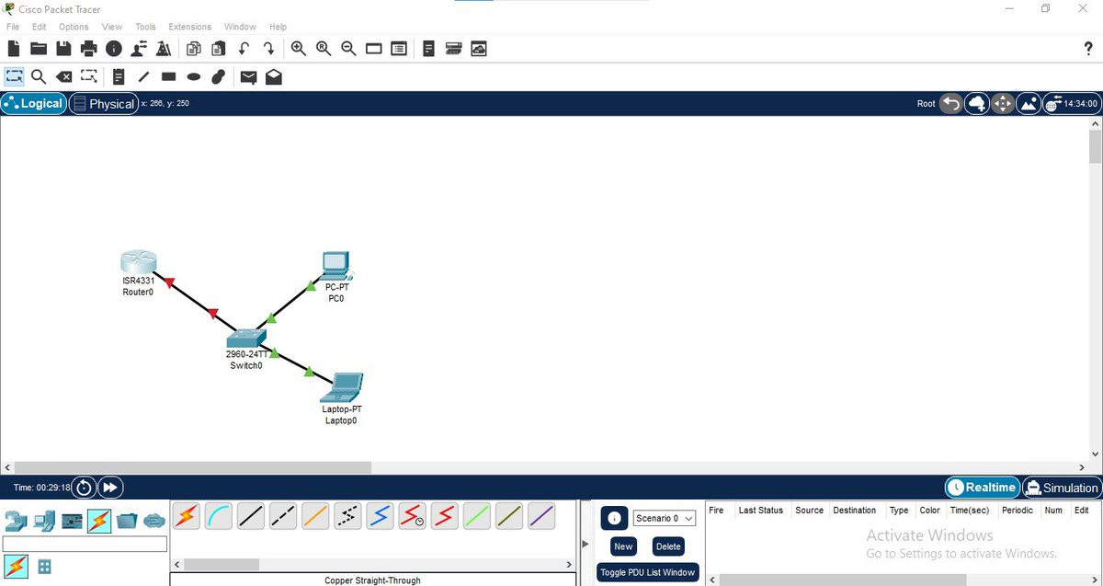
Task: Open a file via the folder icon
Action: 39,49
